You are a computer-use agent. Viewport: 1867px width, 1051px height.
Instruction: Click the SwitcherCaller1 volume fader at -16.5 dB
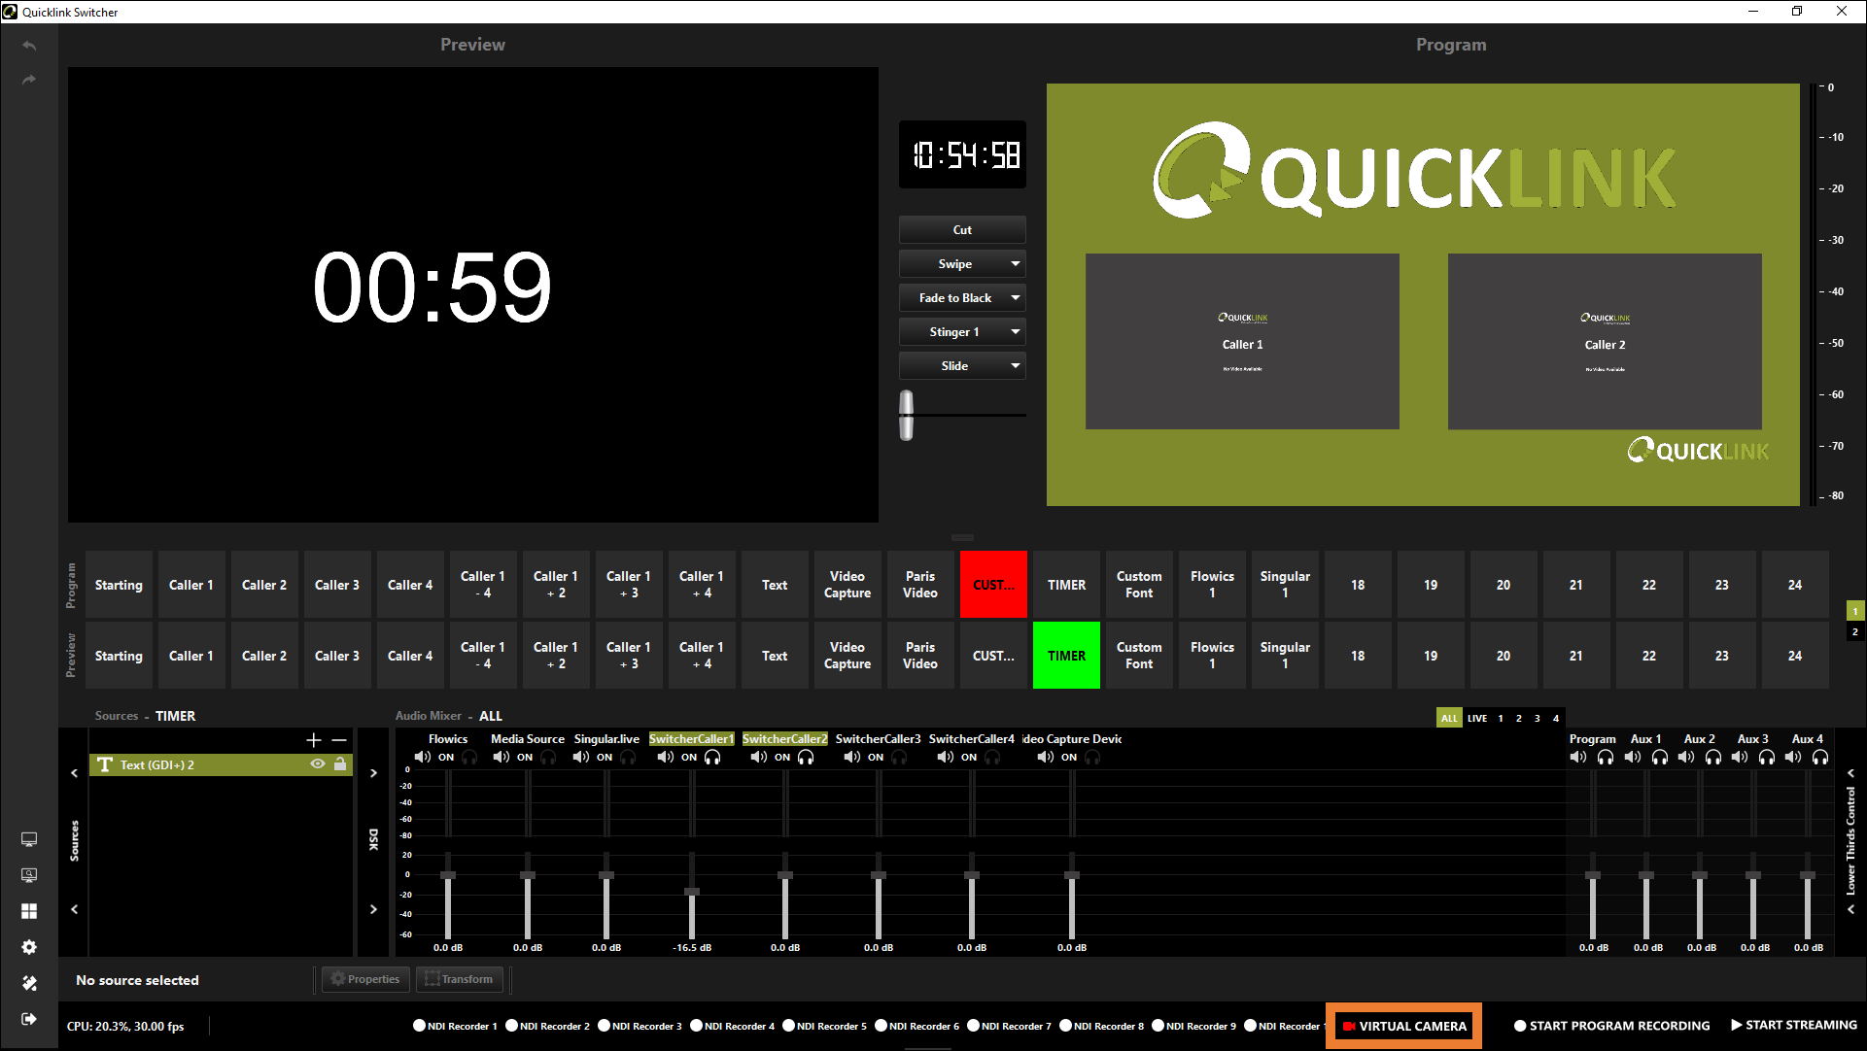click(692, 892)
